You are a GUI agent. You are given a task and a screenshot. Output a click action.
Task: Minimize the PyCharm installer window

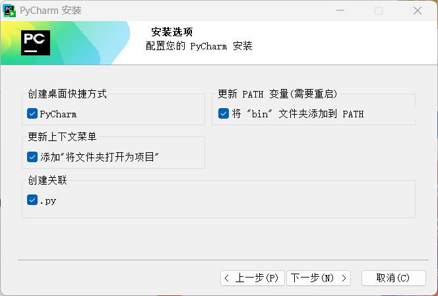coord(339,11)
